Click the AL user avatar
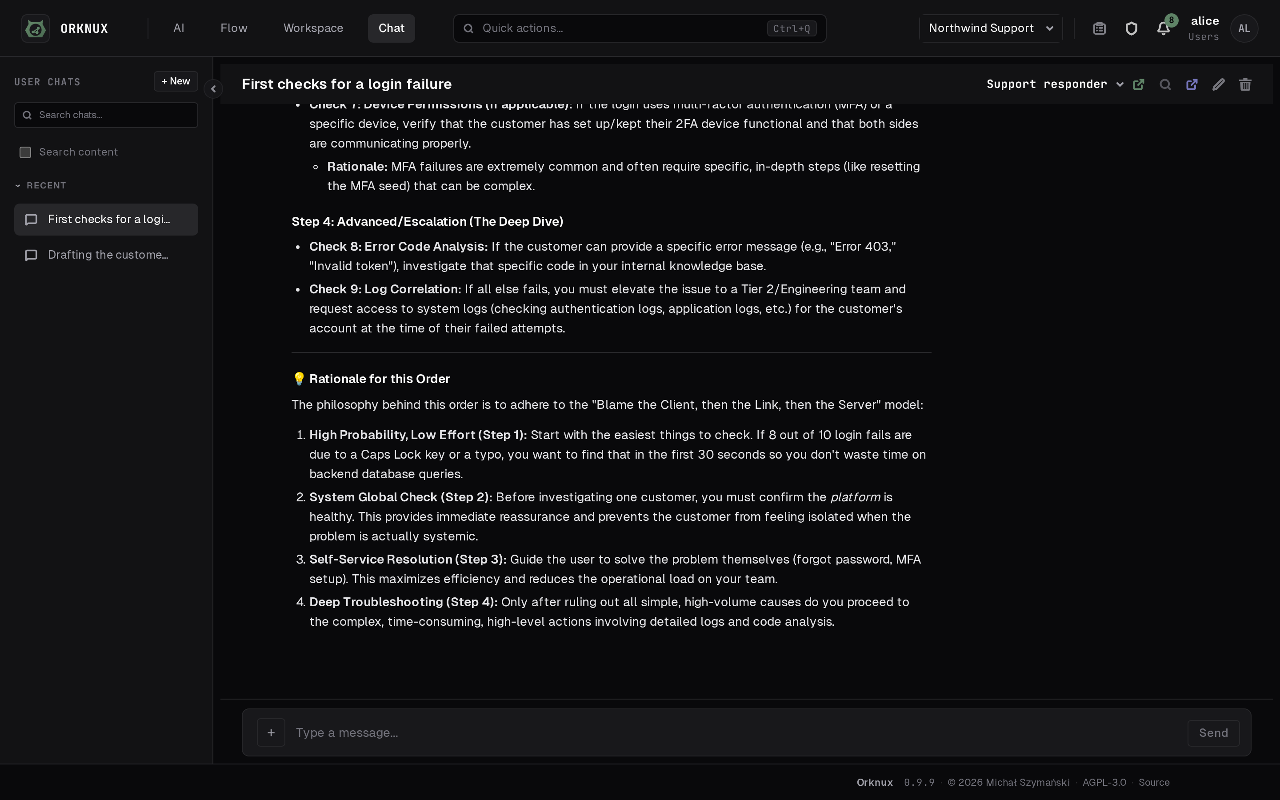The image size is (1280, 800). 1244,28
